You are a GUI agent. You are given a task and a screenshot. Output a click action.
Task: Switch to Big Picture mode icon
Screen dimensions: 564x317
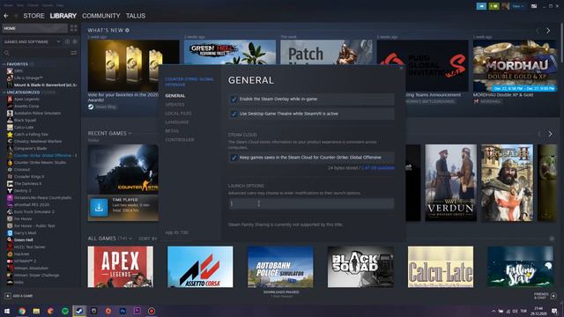(x=534, y=6)
